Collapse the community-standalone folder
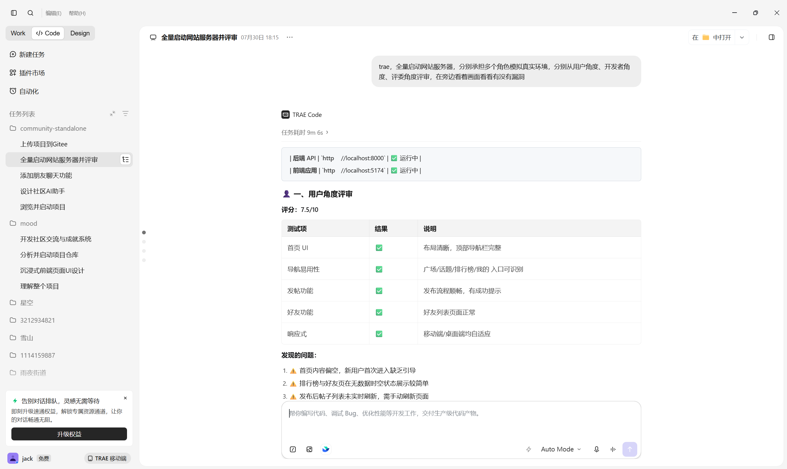The width and height of the screenshot is (787, 469). click(x=69, y=128)
